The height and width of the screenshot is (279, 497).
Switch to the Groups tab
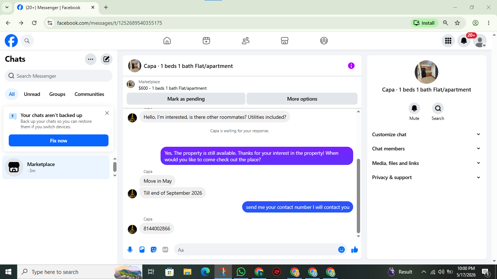[57, 94]
